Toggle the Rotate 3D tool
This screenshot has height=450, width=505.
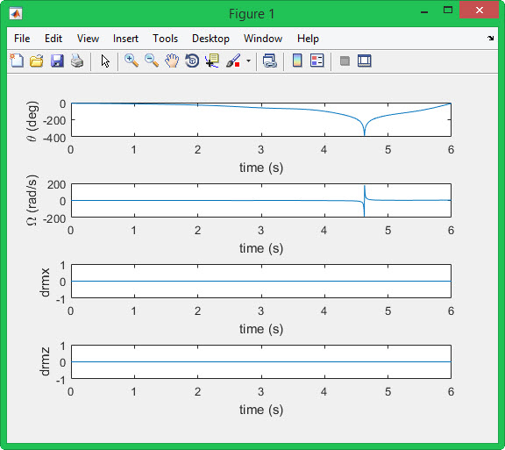(192, 61)
